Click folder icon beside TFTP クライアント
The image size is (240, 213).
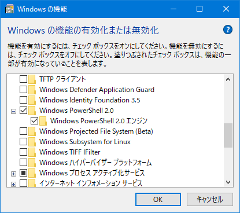point(32,79)
